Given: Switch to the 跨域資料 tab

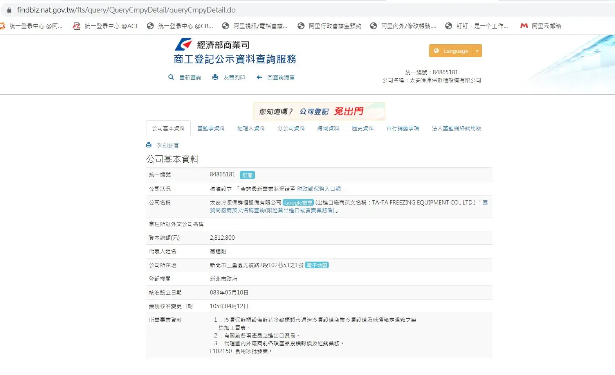Looking at the screenshot, I should [x=328, y=128].
